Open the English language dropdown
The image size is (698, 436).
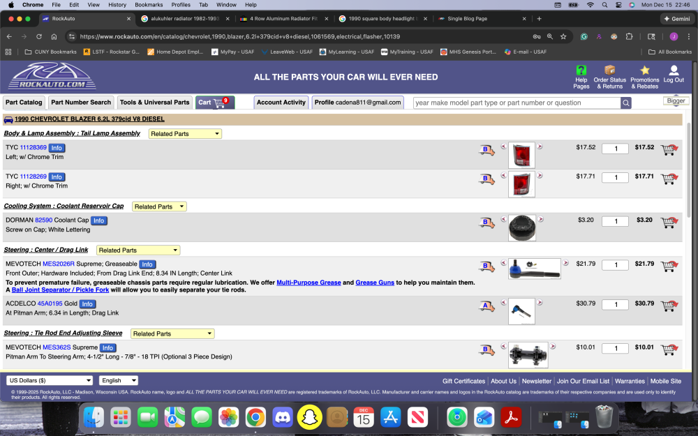(118, 380)
